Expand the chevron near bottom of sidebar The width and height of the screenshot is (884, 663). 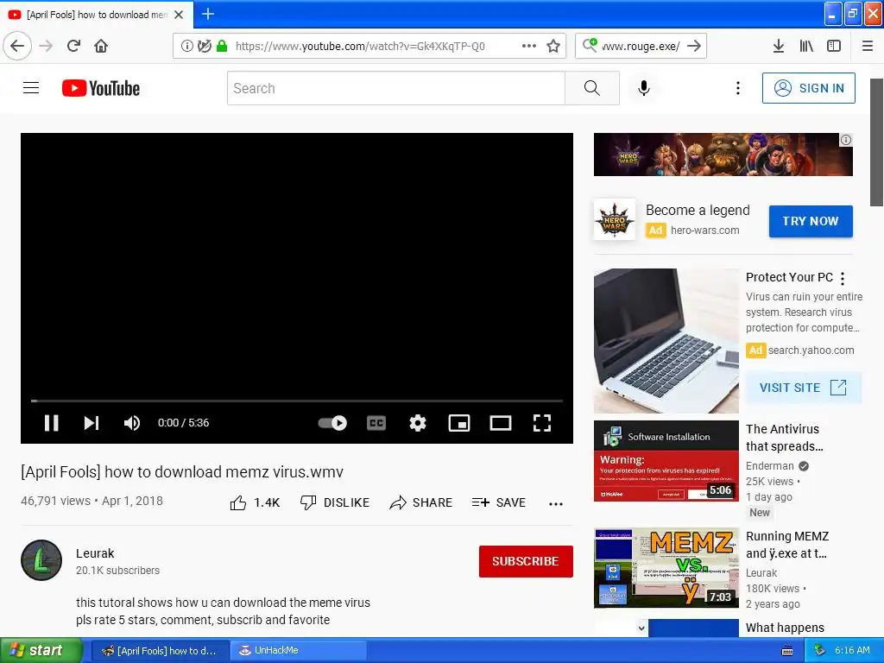pos(641,628)
